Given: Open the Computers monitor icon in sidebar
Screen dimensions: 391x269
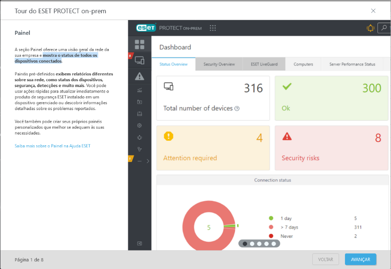Looking at the screenshot, I should (x=139, y=61).
